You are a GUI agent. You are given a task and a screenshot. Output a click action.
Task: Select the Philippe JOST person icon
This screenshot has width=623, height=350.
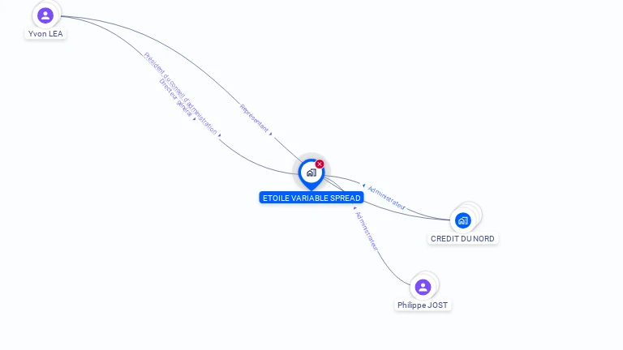(423, 287)
